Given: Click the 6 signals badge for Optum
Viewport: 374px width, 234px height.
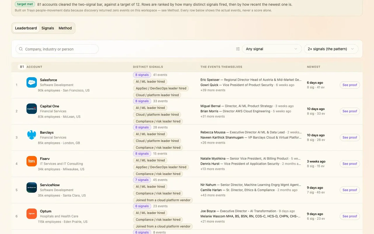Looking at the screenshot, I should coord(142,206).
